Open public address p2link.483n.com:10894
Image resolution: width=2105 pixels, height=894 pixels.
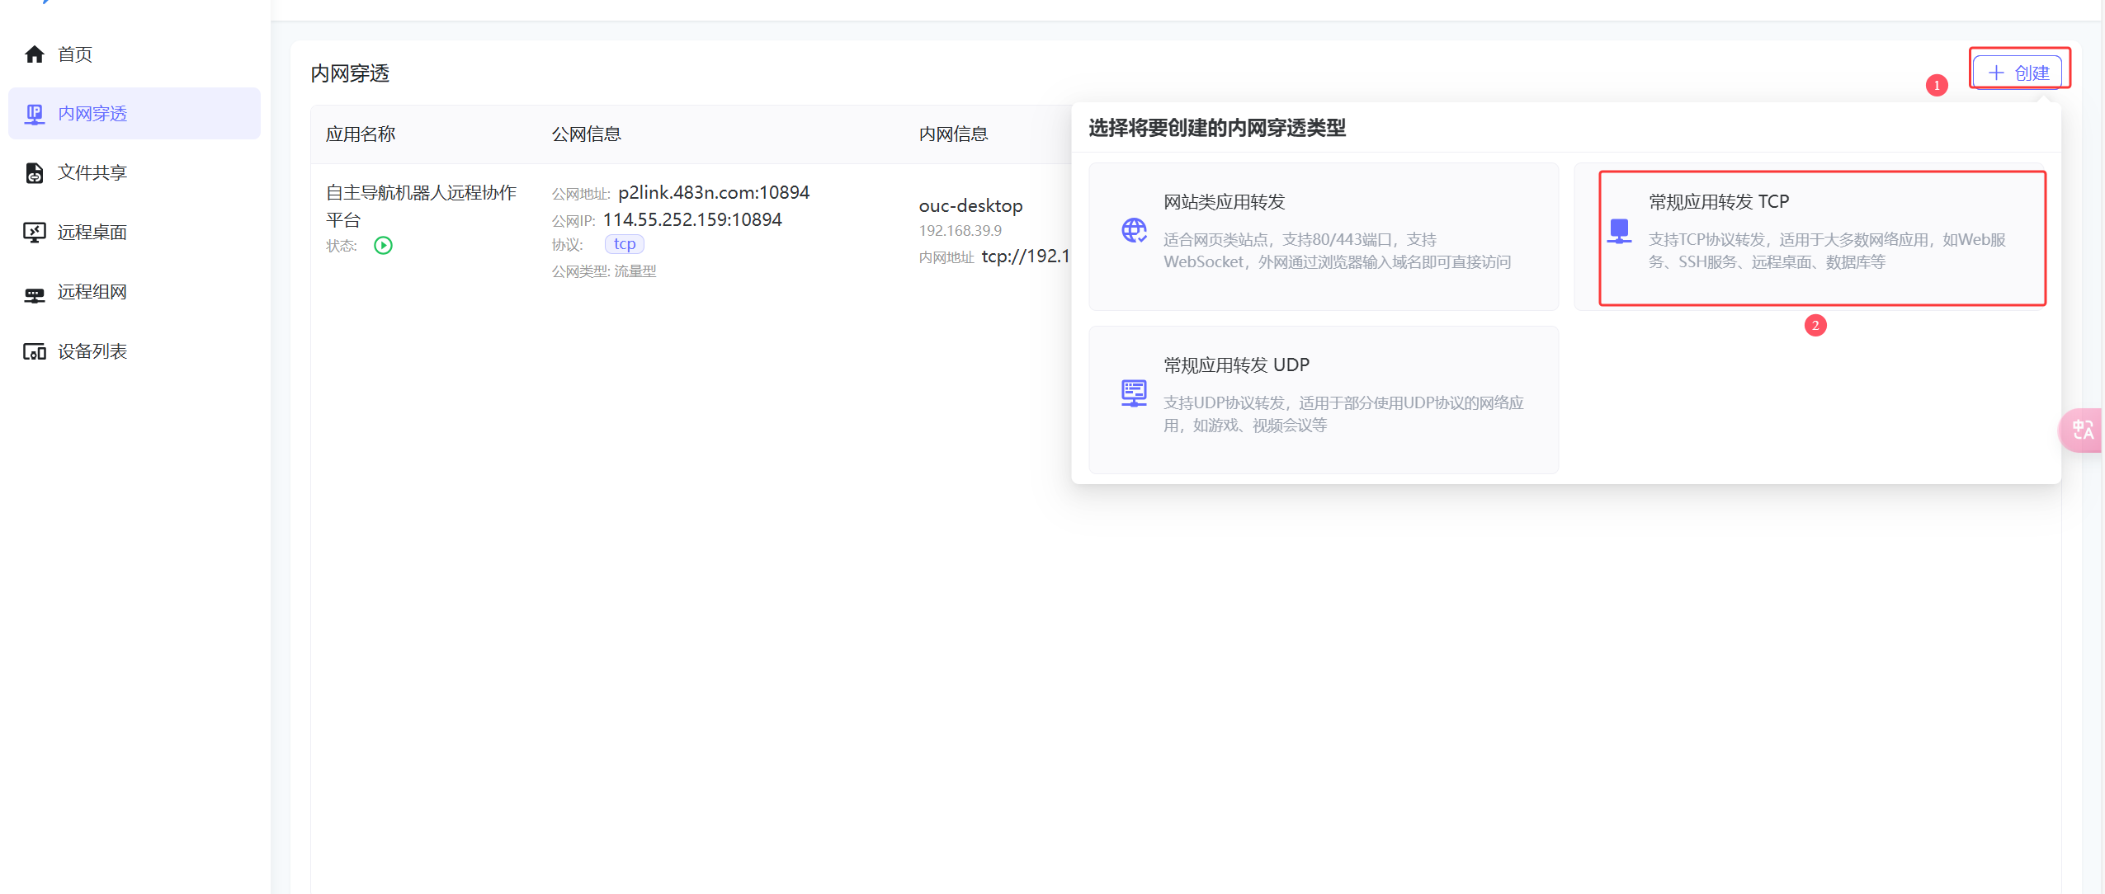[x=713, y=193]
